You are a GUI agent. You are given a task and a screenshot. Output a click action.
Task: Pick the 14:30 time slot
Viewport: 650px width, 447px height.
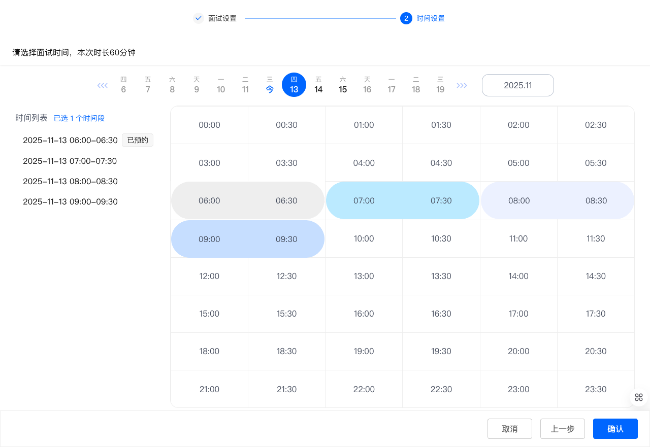pos(596,277)
